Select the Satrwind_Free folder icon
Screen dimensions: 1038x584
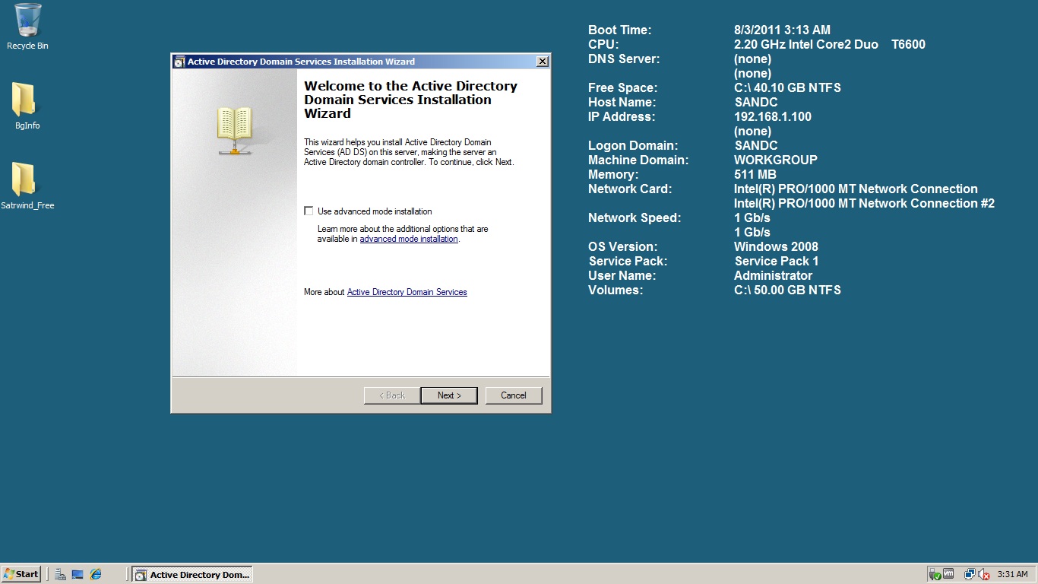[x=24, y=180]
